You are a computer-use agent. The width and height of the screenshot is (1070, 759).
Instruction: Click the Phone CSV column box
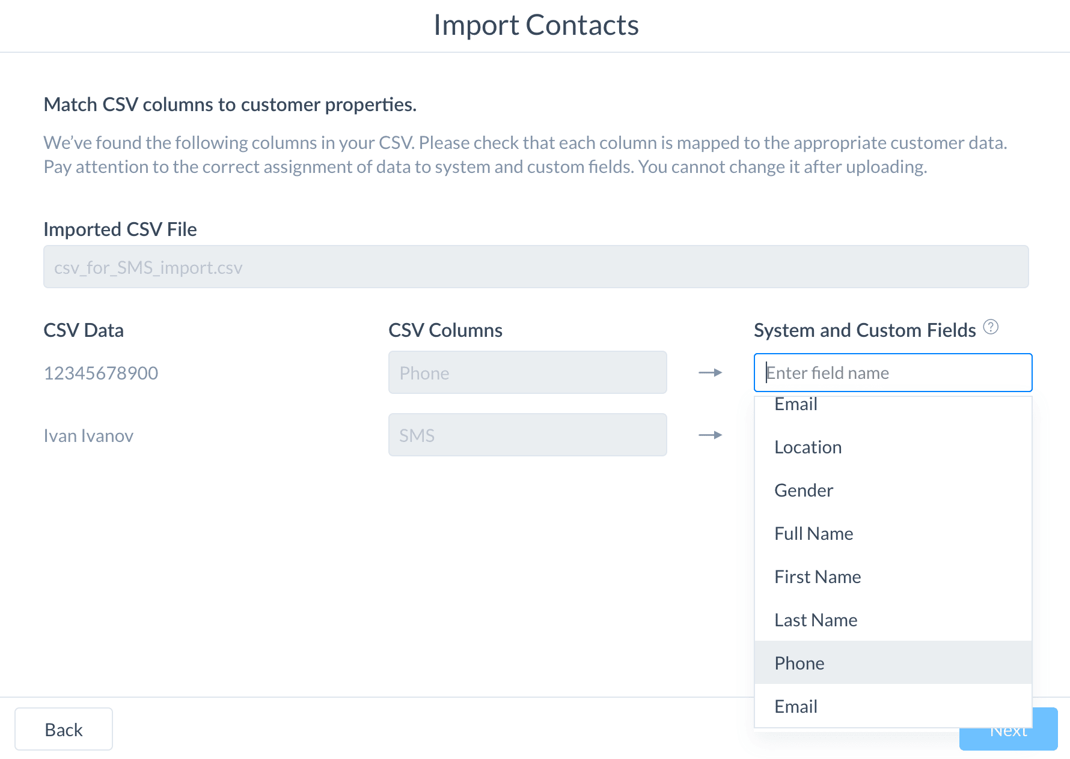pyautogui.click(x=528, y=373)
